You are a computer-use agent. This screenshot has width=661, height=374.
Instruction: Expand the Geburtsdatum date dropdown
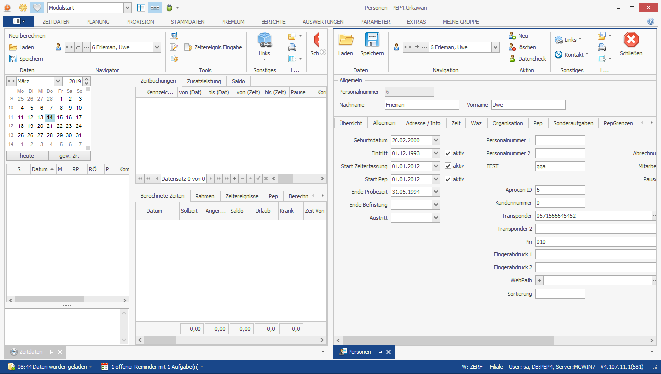pyautogui.click(x=436, y=140)
